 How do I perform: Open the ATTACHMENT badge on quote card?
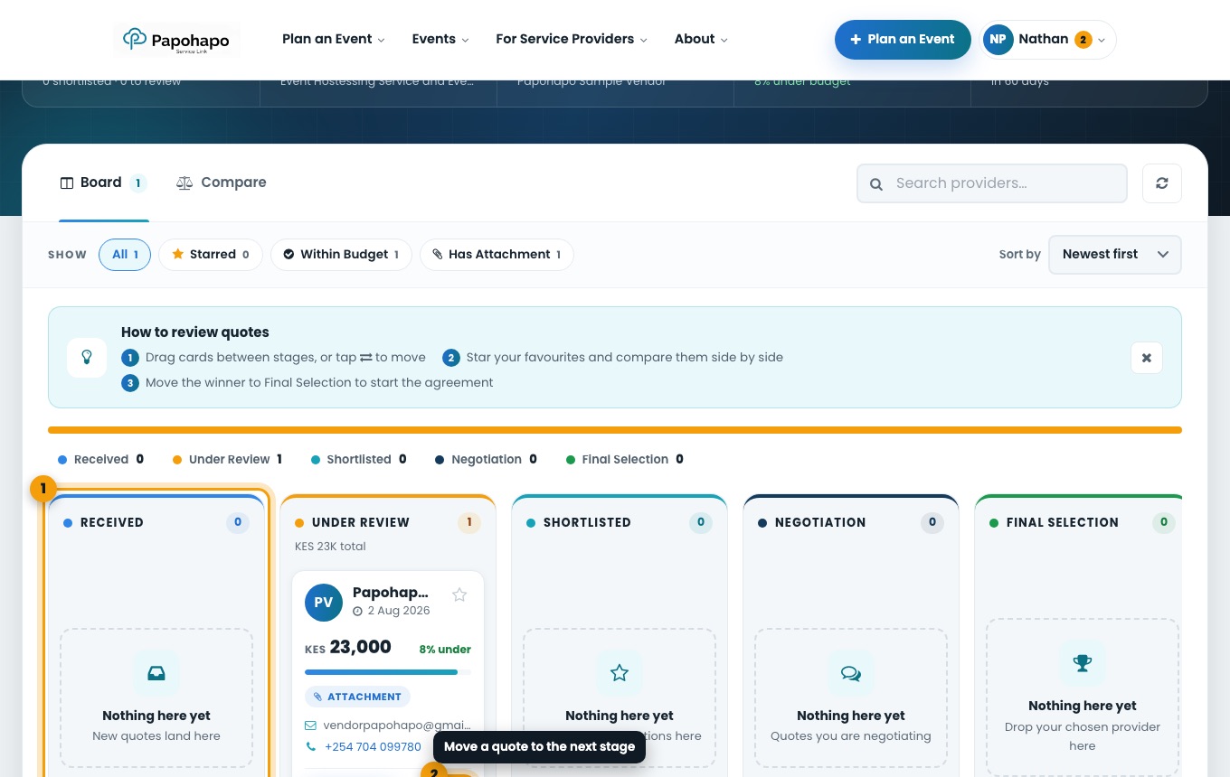pos(357,697)
